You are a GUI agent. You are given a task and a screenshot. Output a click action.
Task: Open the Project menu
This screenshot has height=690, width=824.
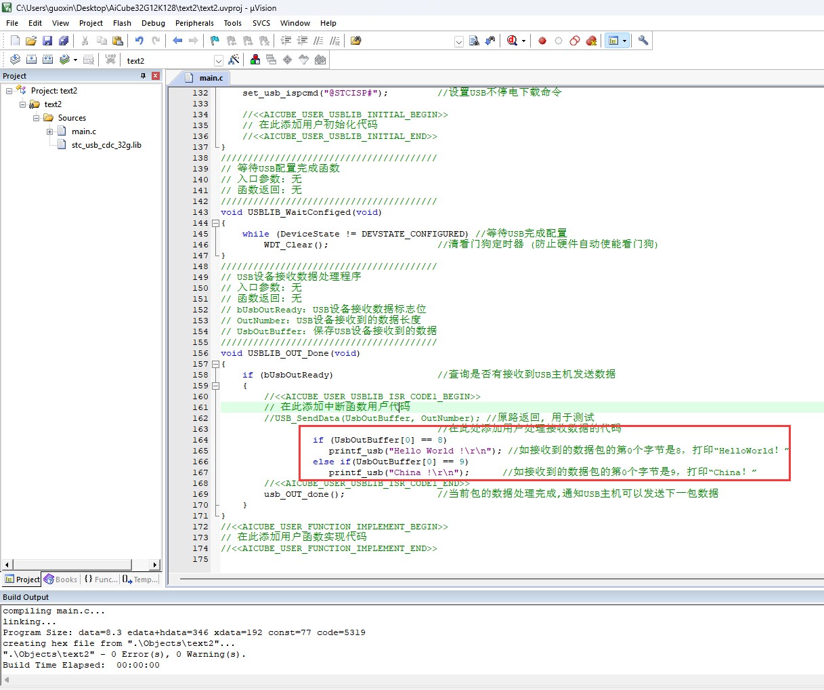[x=91, y=23]
